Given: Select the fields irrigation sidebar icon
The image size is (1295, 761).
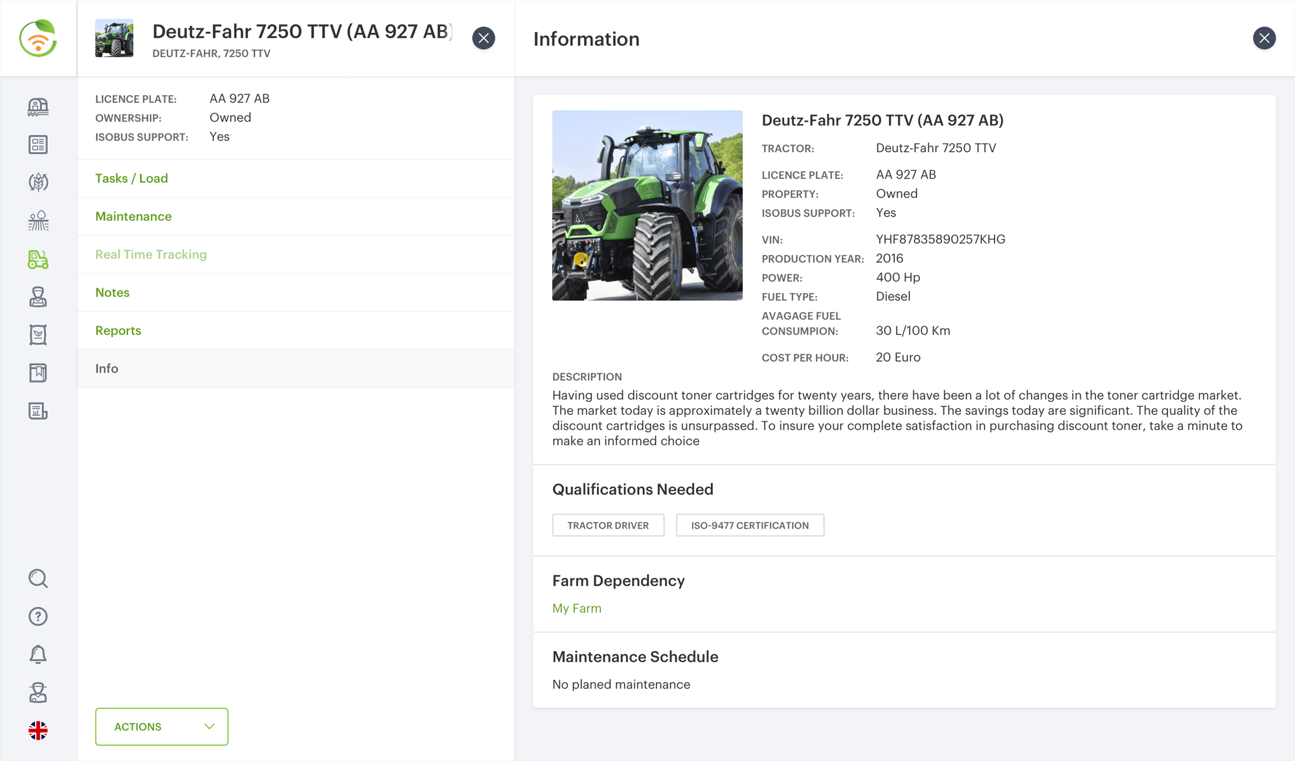Looking at the screenshot, I should pyautogui.click(x=38, y=221).
